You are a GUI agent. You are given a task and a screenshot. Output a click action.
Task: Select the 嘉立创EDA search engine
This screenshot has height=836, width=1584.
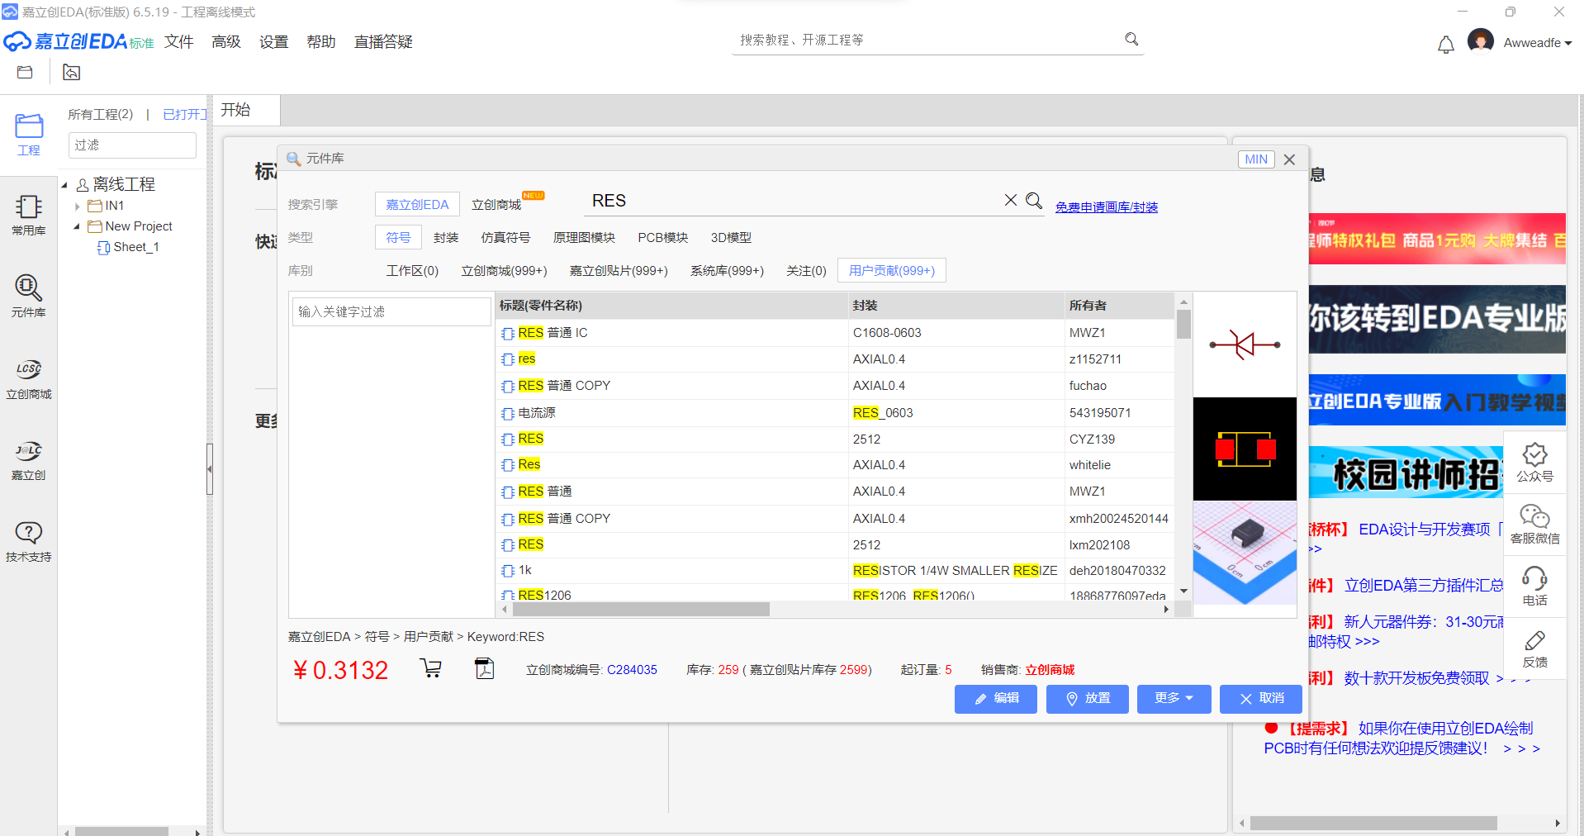(417, 204)
